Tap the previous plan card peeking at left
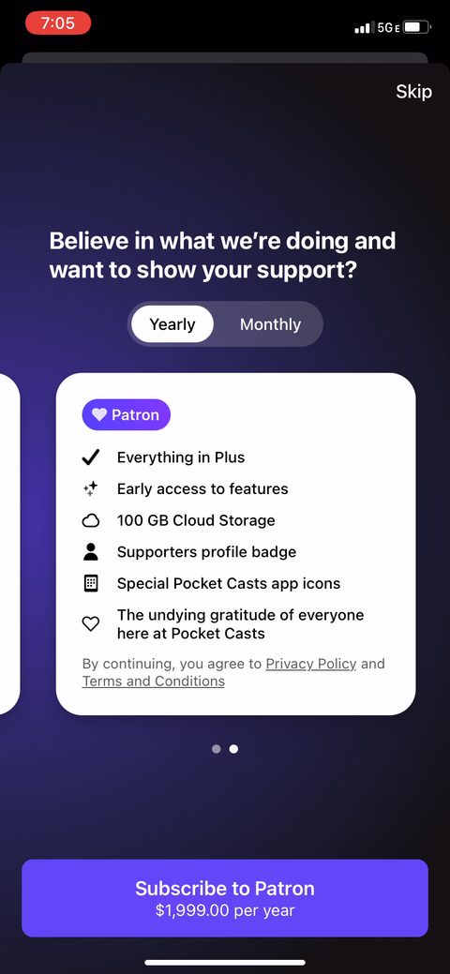Viewport: 450px width, 974px height. pos(9,544)
